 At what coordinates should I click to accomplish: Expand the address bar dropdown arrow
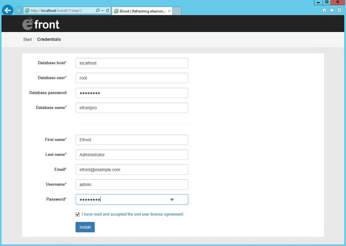(102, 10)
